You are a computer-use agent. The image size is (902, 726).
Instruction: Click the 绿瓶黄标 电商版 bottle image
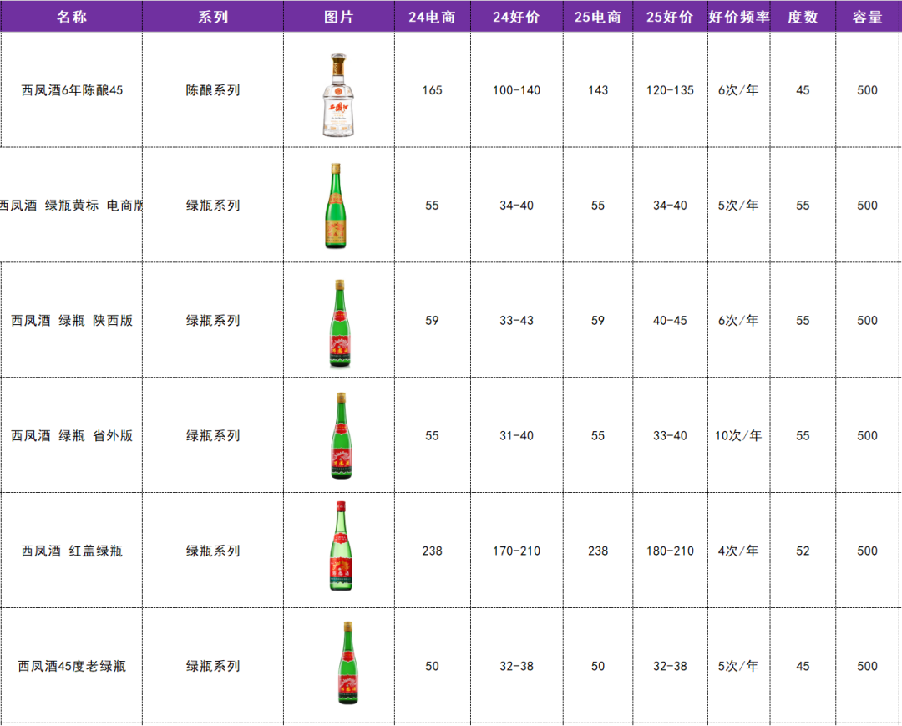336,206
